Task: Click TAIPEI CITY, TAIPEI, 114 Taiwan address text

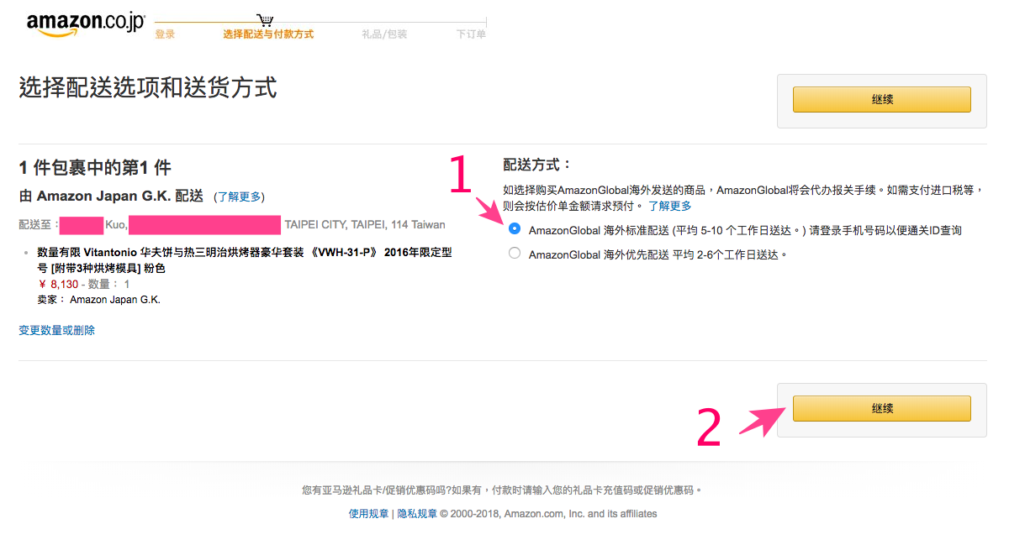Action: 365,225
